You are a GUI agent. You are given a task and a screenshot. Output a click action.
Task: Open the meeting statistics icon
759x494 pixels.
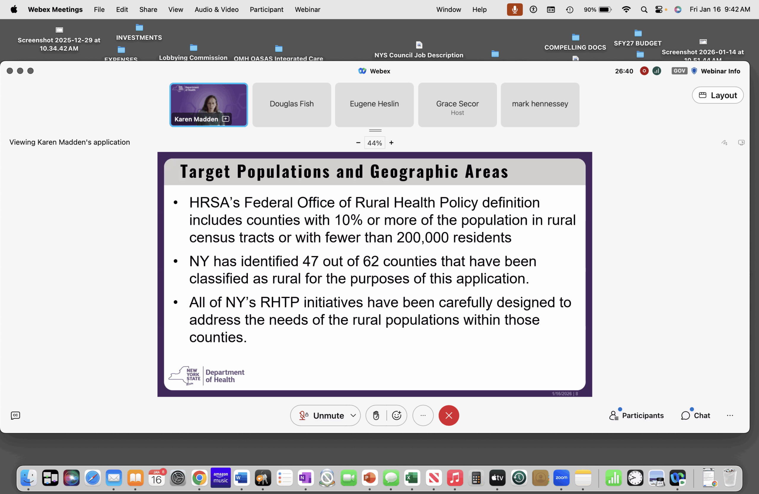[x=657, y=71]
